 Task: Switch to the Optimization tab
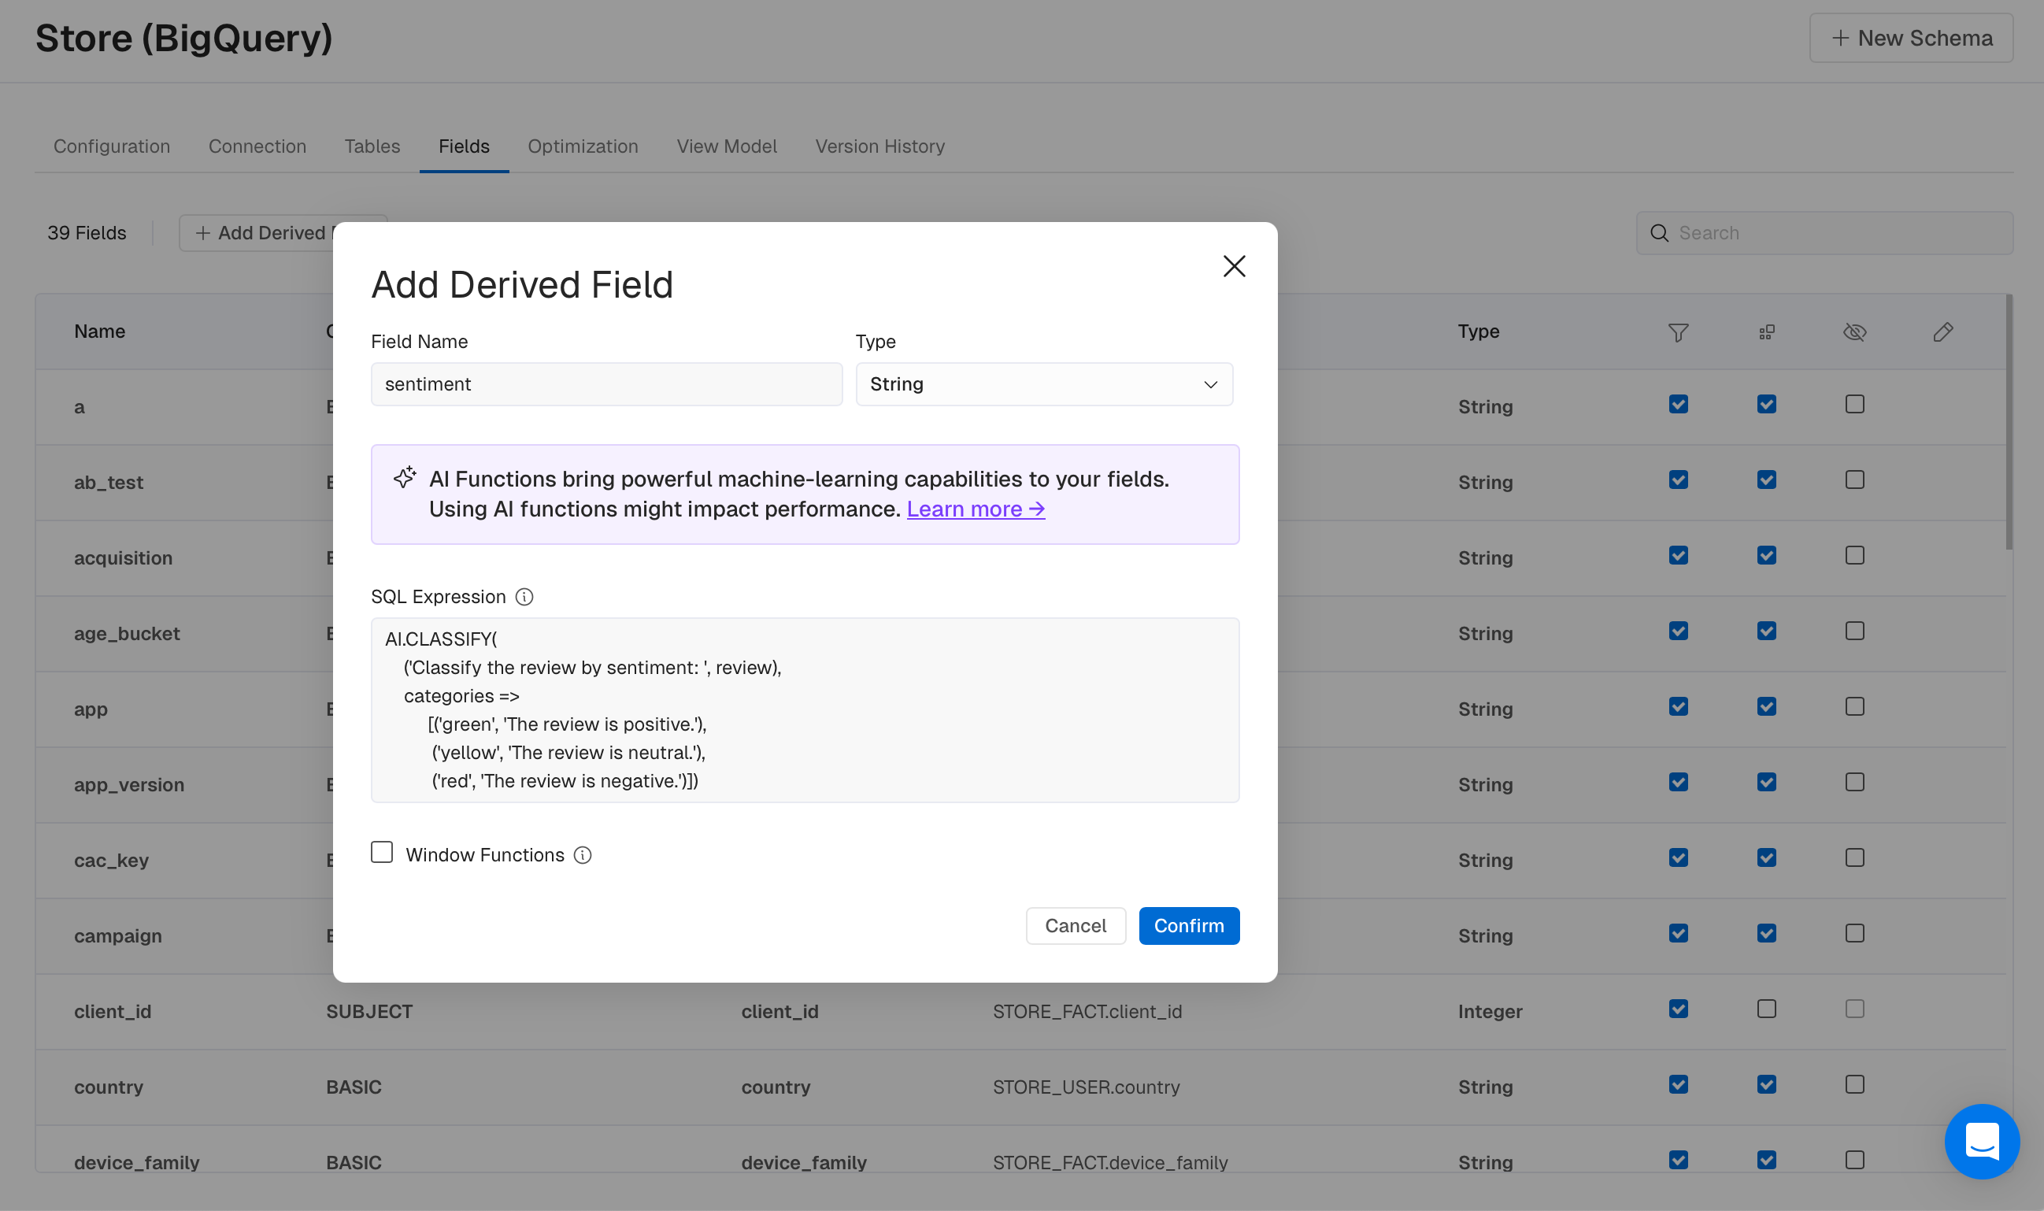582,146
